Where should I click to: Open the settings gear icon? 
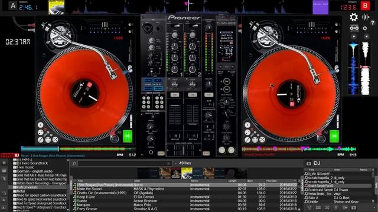click(354, 17)
